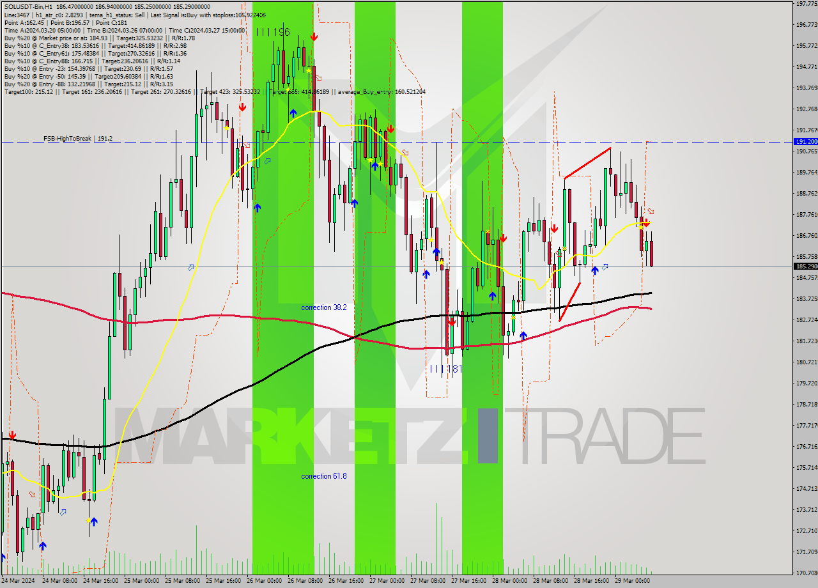
Task: Click the 'correction 61.8' label
Action: coord(324,476)
